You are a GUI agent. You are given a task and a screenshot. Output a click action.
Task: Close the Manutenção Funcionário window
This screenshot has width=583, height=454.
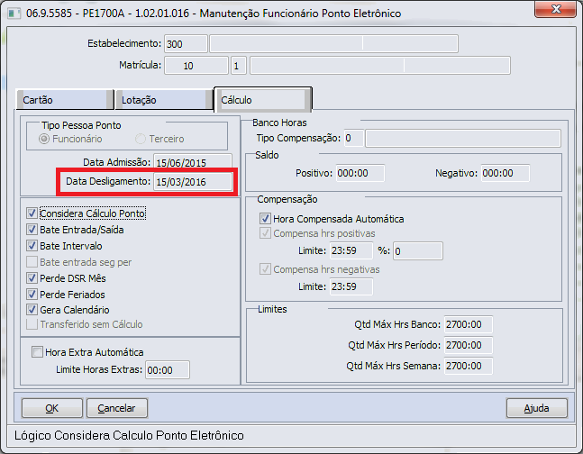coord(555,9)
